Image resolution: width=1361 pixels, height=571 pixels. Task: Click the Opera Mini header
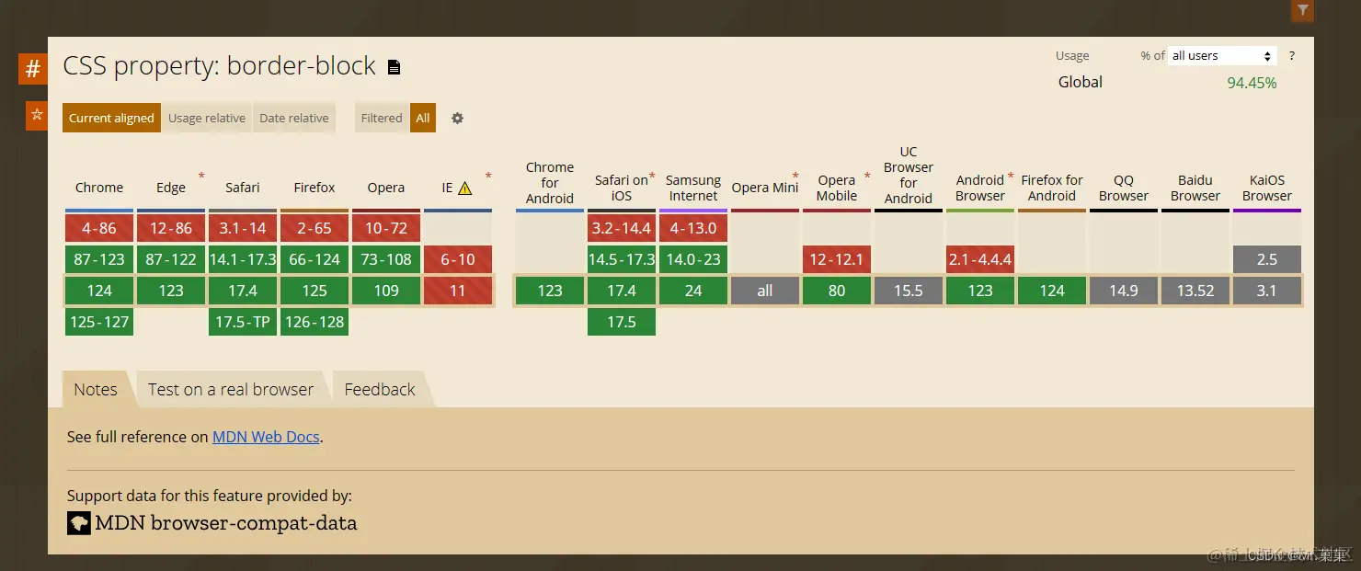765,188
